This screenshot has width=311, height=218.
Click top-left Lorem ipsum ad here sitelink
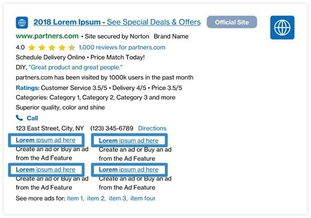pyautogui.click(x=46, y=140)
